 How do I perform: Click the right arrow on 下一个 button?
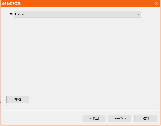[125, 119]
